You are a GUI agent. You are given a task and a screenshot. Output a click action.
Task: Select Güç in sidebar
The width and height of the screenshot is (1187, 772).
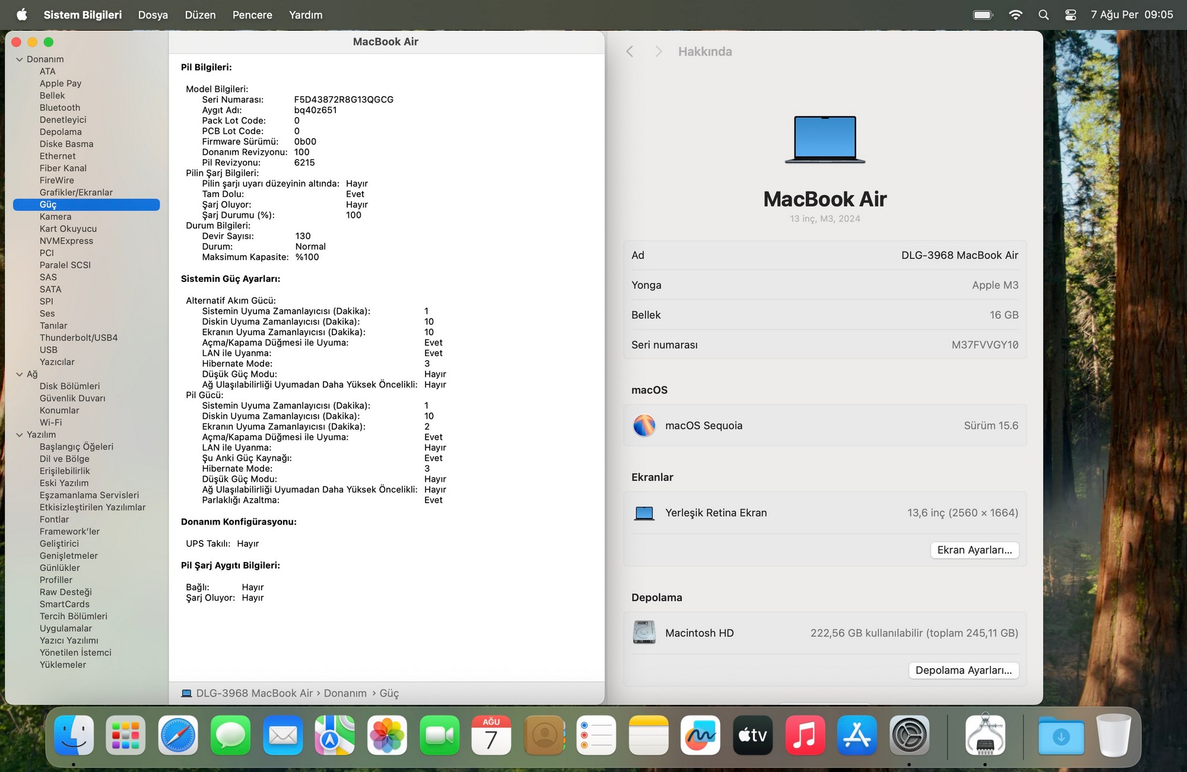click(x=87, y=205)
